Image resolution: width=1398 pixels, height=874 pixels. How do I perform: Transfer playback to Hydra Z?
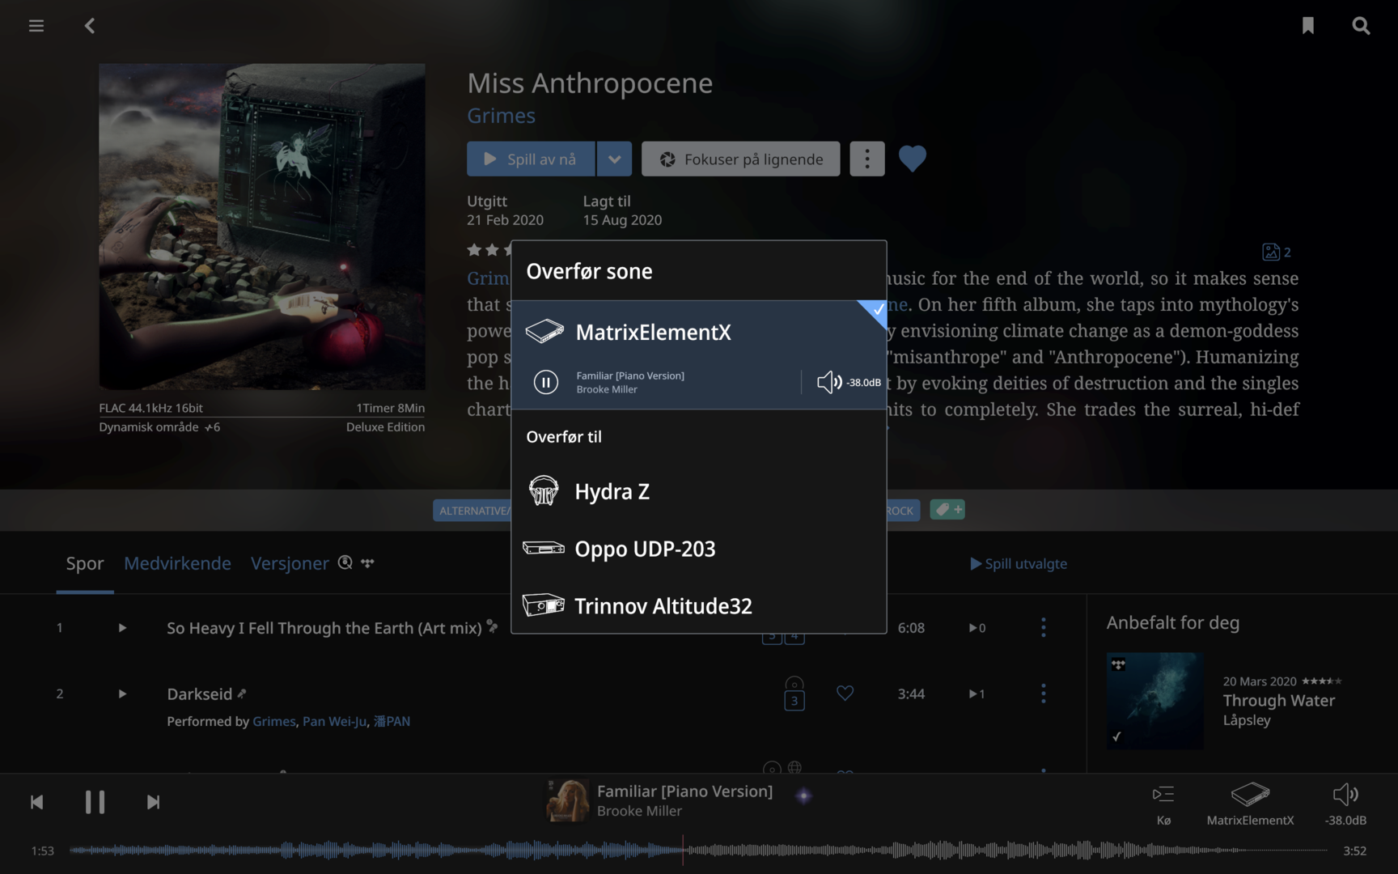pos(699,491)
